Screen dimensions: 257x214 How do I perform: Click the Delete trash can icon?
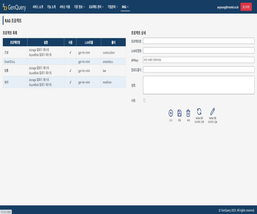pos(188,113)
